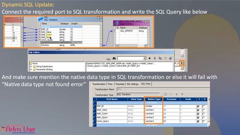
Task: Switch to the SQL Settings tab
Action: tap(132, 84)
